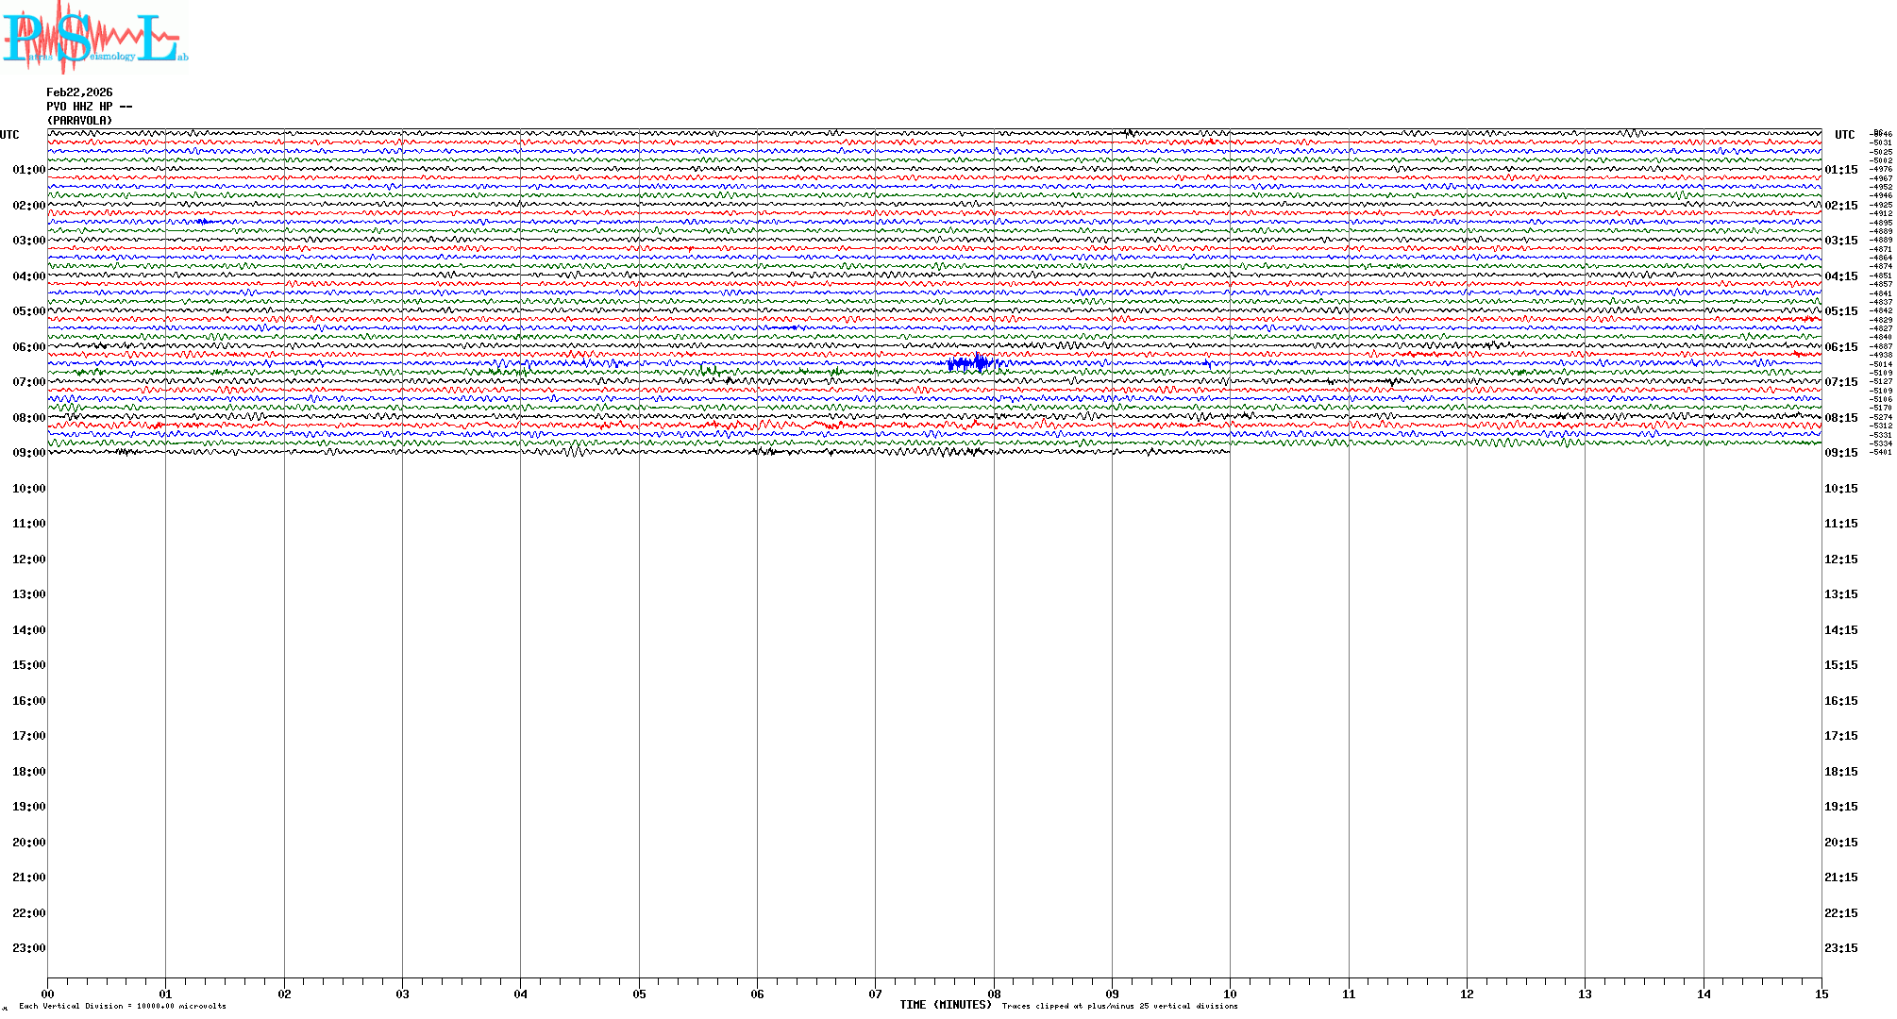This screenshot has height=1019, width=1897.
Task: Click minute marker 00 on bottom axis
Action: tap(48, 994)
